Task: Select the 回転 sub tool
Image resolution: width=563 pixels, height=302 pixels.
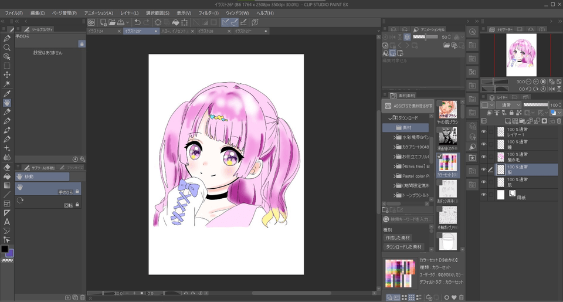Action: (48, 202)
